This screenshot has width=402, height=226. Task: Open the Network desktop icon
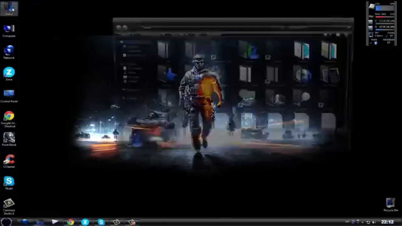tap(9, 52)
